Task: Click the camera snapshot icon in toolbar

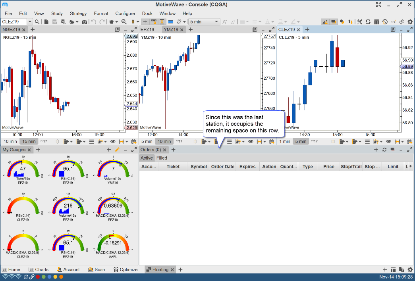Action: click(84, 22)
